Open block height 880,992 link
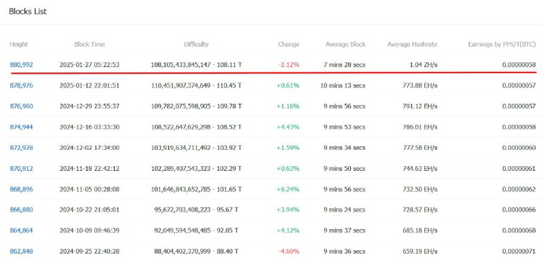Image resolution: width=543 pixels, height=261 pixels. pyautogui.click(x=21, y=64)
